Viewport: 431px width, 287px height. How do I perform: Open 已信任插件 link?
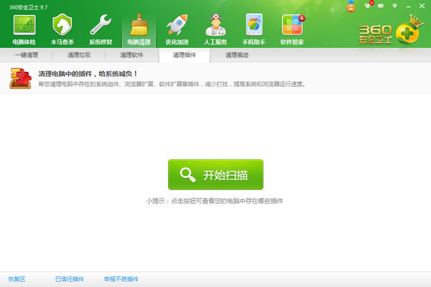(x=70, y=279)
